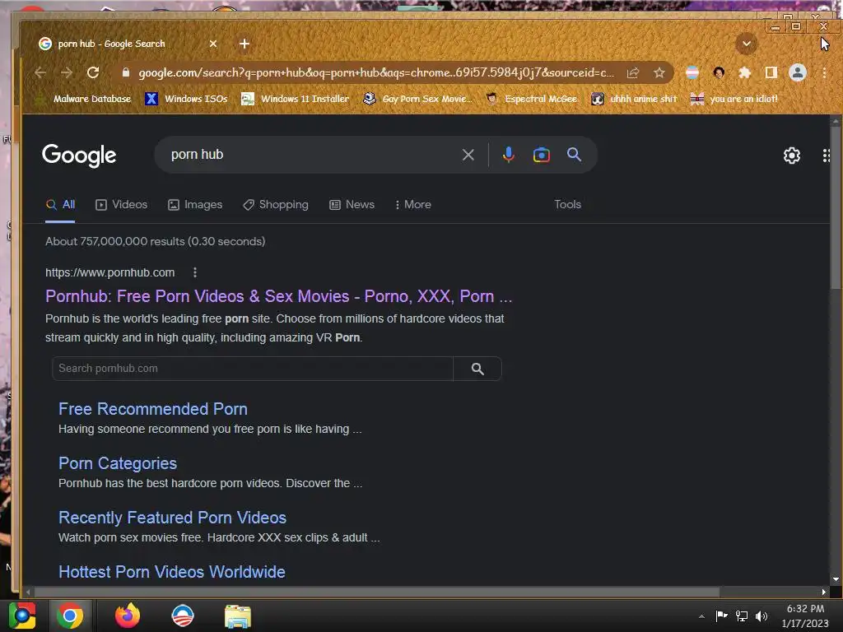Open the first result's three-dot menu
The height and width of the screenshot is (632, 843).
[194, 272]
